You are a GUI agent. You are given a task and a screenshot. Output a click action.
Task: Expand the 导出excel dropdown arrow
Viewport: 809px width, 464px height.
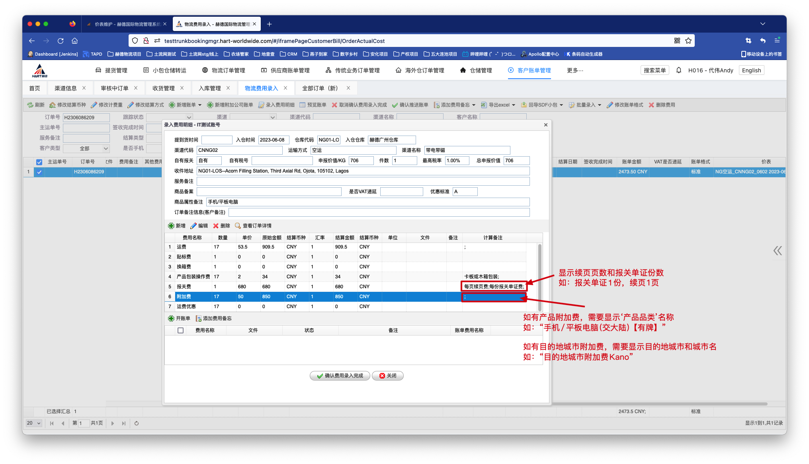[514, 105]
